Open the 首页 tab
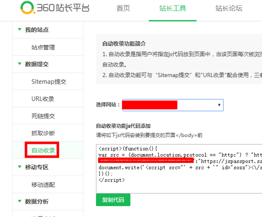This screenshot has width=262, height=217. click(x=123, y=8)
